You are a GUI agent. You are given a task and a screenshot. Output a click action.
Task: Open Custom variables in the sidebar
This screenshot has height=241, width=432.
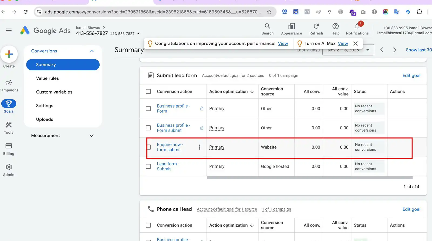point(54,92)
